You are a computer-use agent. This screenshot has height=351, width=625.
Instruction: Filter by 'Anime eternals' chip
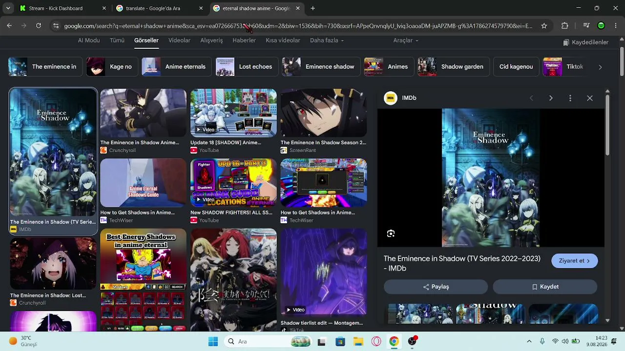pyautogui.click(x=177, y=67)
